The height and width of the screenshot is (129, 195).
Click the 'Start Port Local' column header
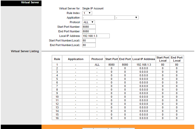163,59
